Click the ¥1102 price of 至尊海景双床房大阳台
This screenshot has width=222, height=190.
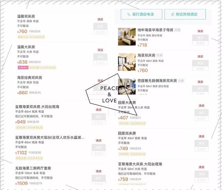(x=21, y=153)
